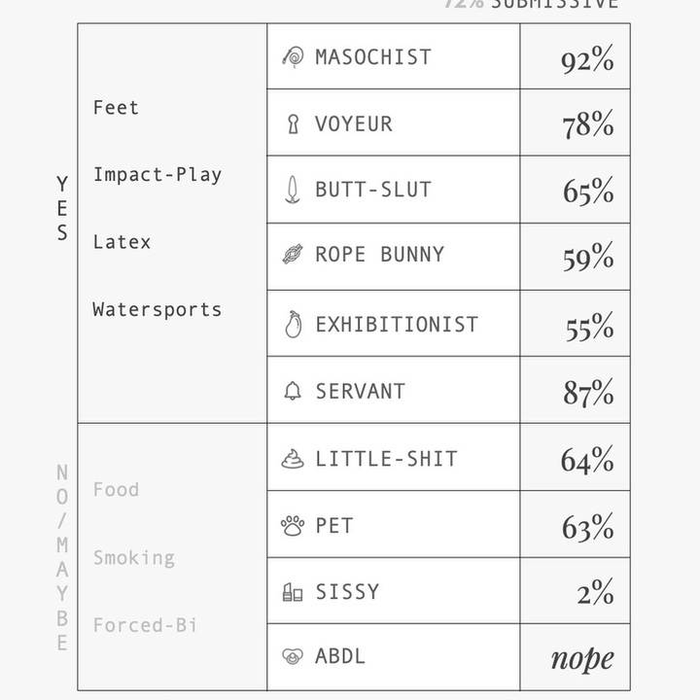The image size is (700, 700).
Task: Click the vertical YES section header
Action: click(62, 208)
